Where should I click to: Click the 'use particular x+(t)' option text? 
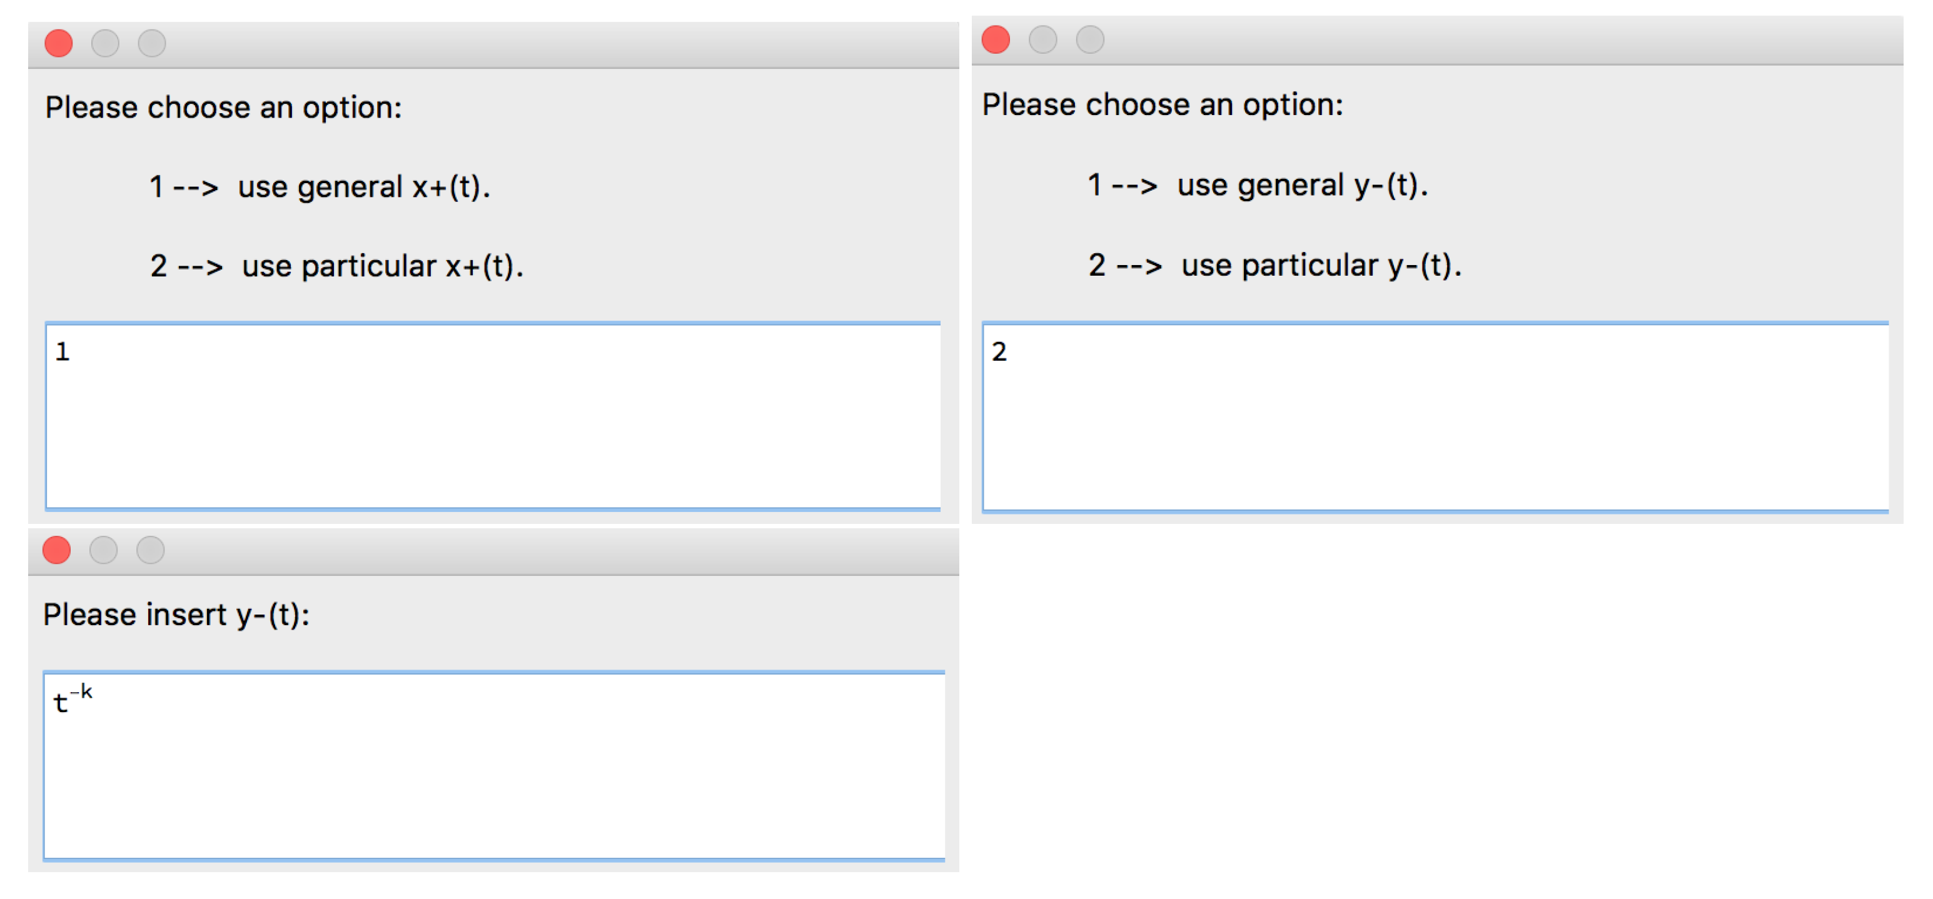(x=382, y=266)
